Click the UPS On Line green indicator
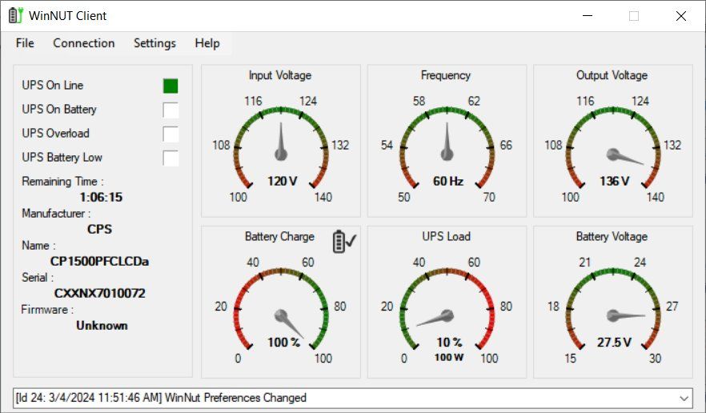This screenshot has width=706, height=413. [x=170, y=86]
